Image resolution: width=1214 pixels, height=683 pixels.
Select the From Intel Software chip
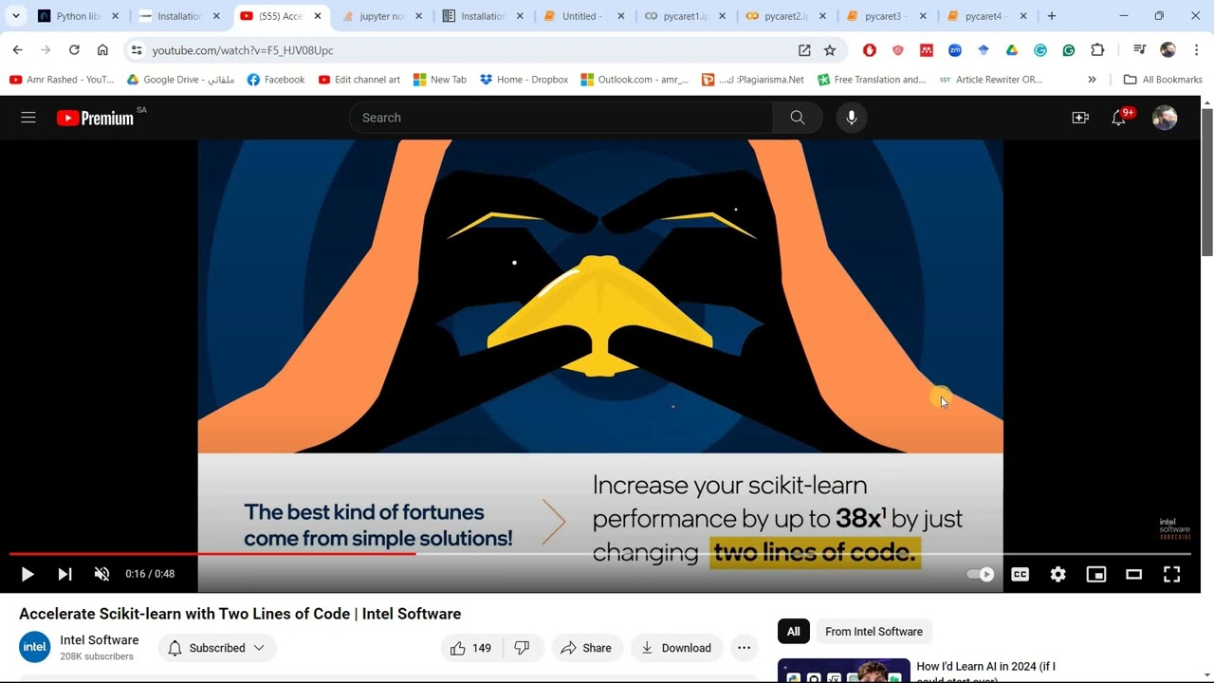[874, 632]
